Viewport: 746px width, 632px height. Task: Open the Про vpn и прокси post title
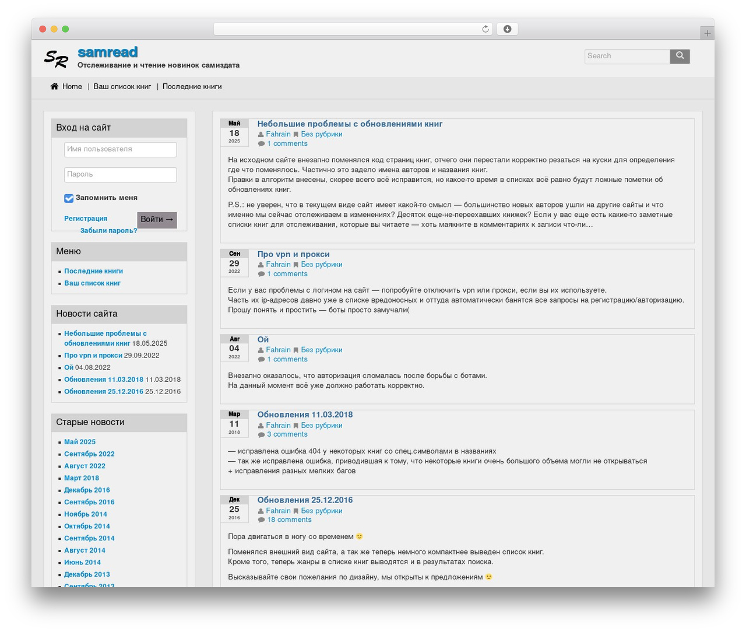click(x=294, y=254)
